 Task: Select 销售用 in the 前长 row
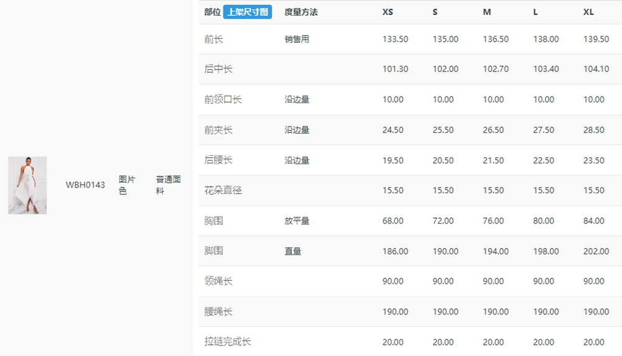coord(297,39)
